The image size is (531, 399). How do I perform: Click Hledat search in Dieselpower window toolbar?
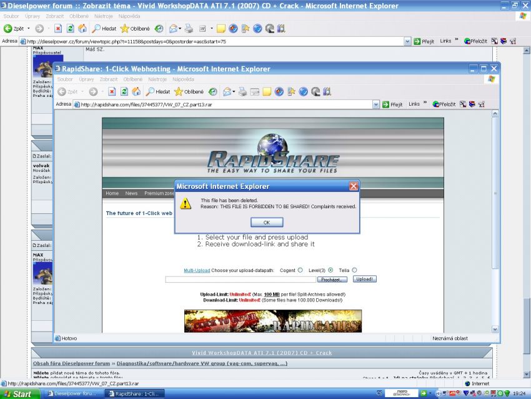[x=104, y=29]
